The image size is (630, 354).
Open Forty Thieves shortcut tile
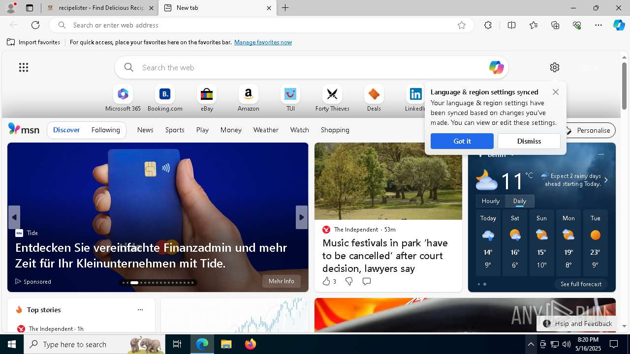point(332,98)
